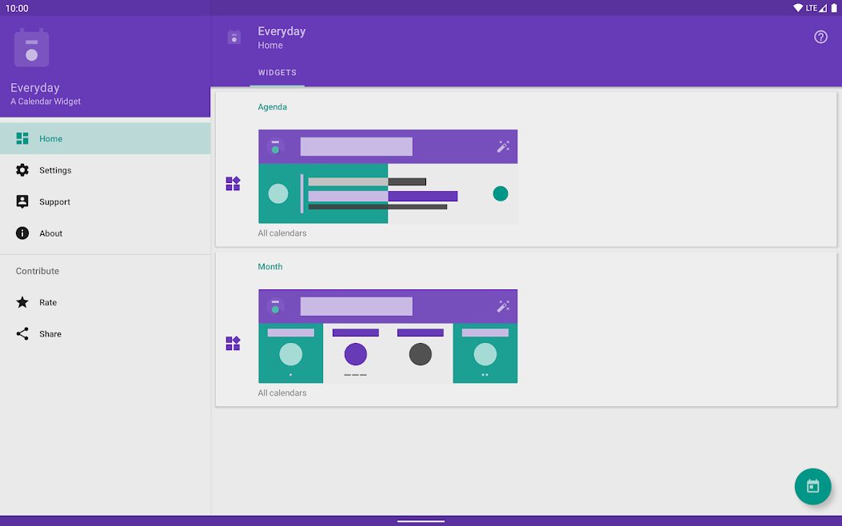Click the purple circle day in Month preview

pos(356,354)
